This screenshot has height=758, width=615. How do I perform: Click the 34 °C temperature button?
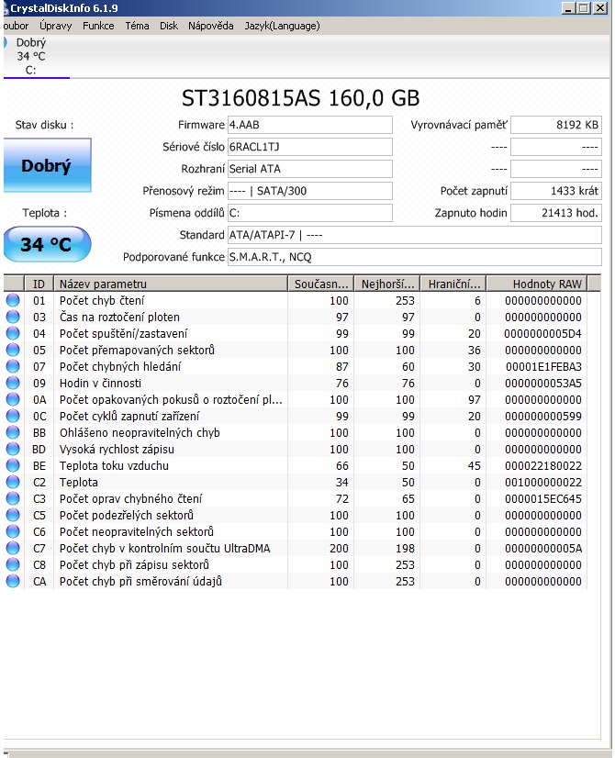pyautogui.click(x=47, y=244)
